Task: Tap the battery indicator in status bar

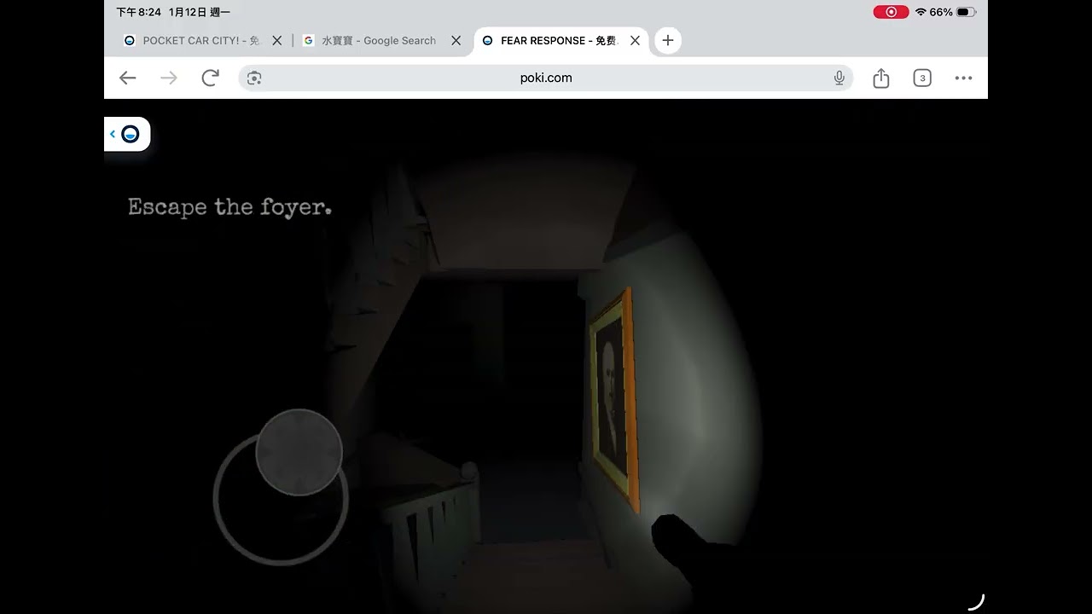Action: coord(966,12)
